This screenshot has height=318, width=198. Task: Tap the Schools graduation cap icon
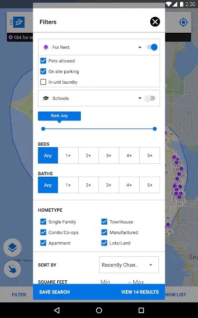tap(46, 98)
